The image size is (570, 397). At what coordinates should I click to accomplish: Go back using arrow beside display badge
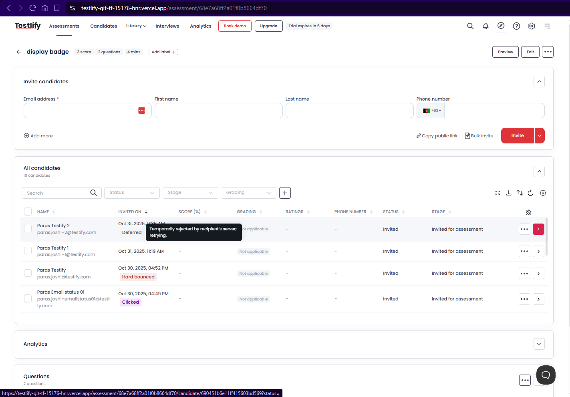point(19,52)
